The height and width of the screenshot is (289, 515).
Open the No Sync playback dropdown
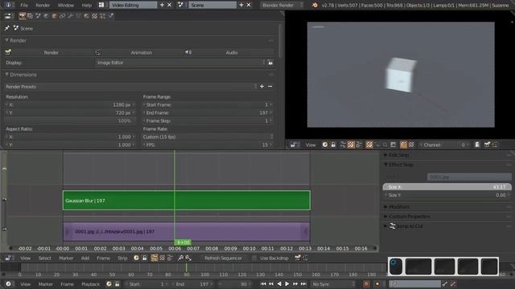coord(333,284)
